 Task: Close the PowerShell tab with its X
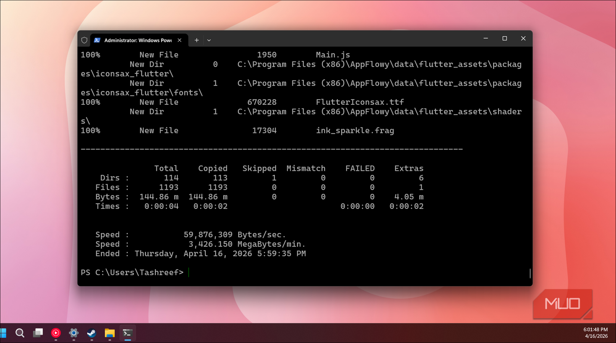point(179,40)
